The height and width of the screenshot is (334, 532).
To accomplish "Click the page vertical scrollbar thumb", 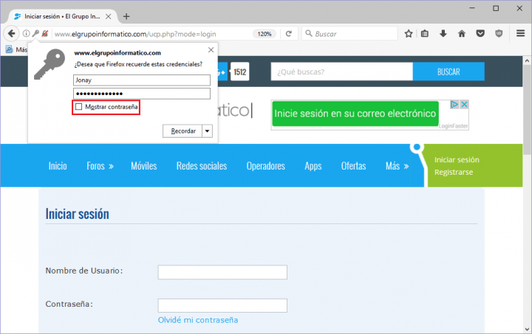I will click(527, 110).
